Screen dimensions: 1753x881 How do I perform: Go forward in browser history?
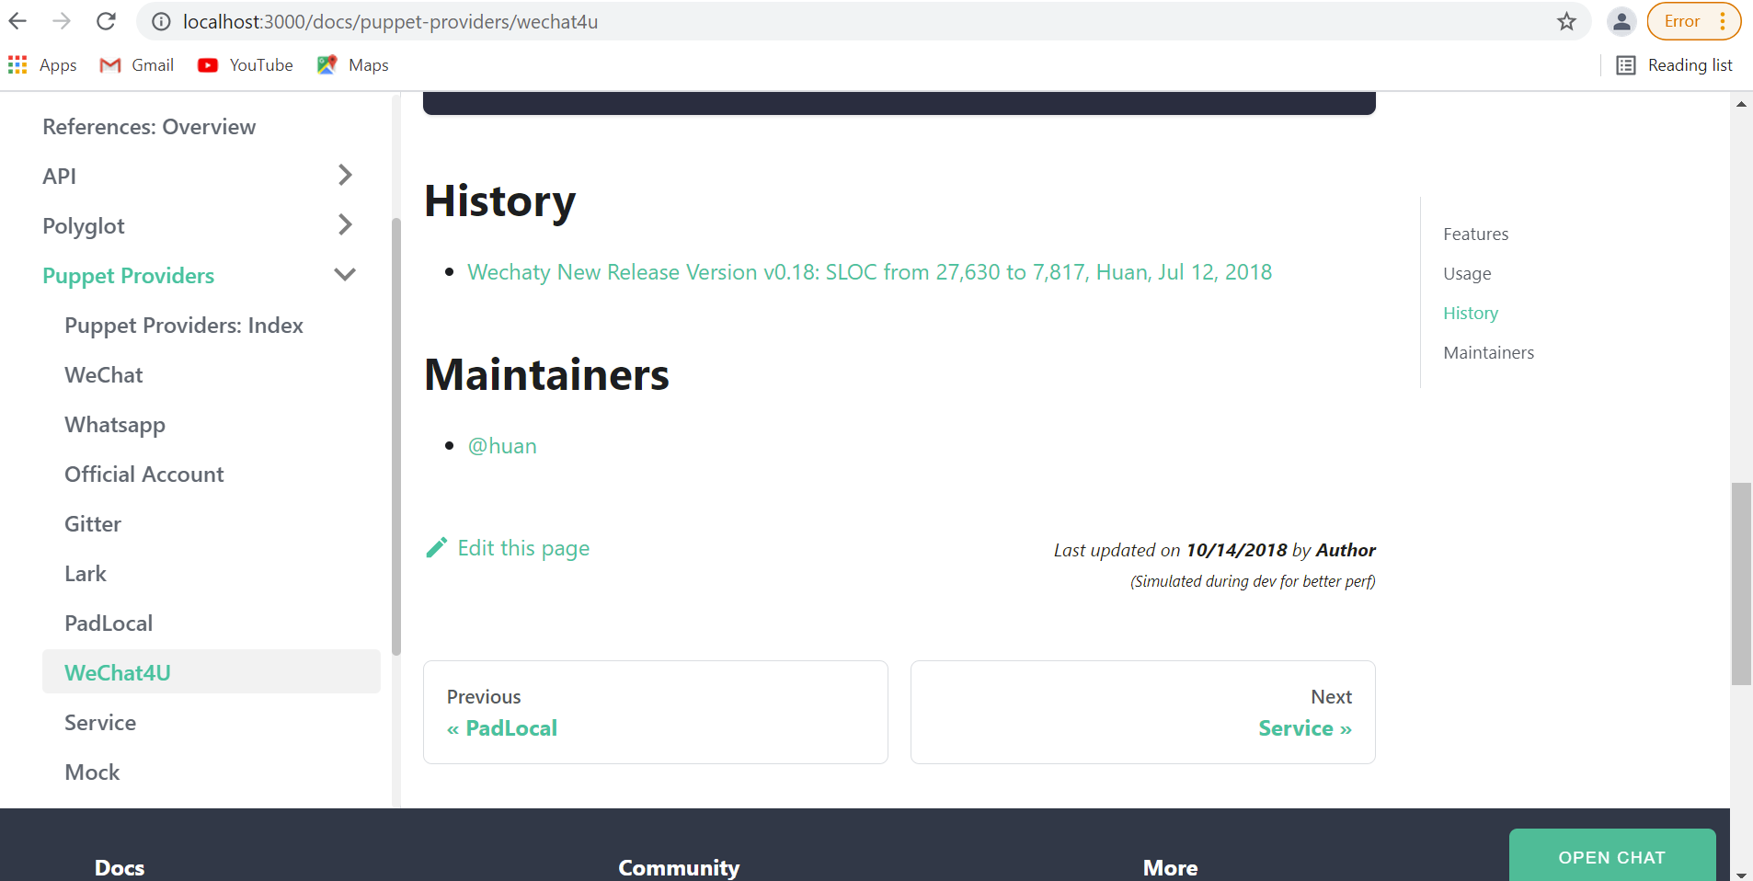[x=62, y=21]
